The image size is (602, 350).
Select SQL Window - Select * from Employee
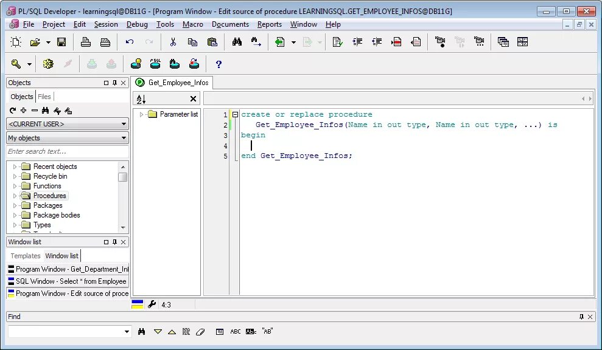pos(68,281)
